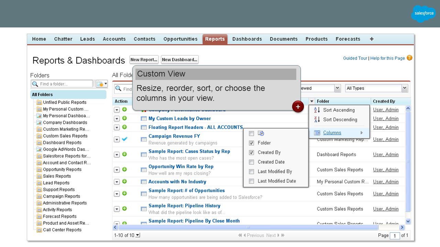Click User, Admin link in Dashboard Reports row
This screenshot has width=440, height=247.
(386, 155)
